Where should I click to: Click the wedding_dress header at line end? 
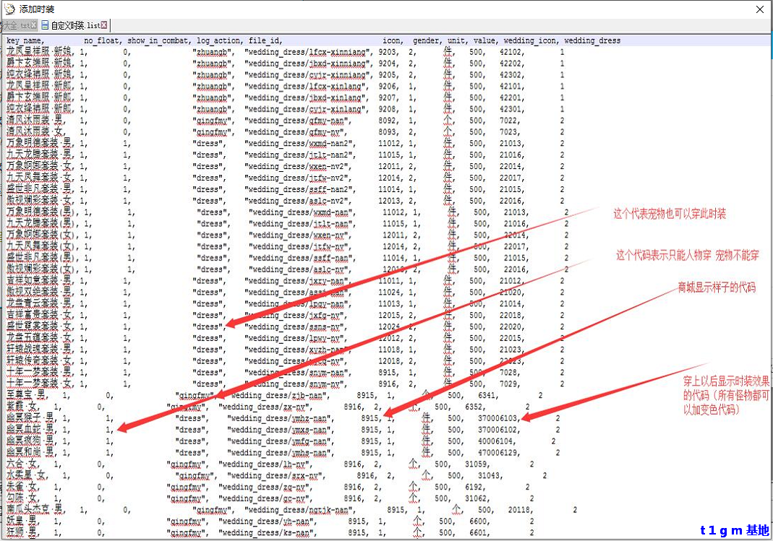click(592, 40)
